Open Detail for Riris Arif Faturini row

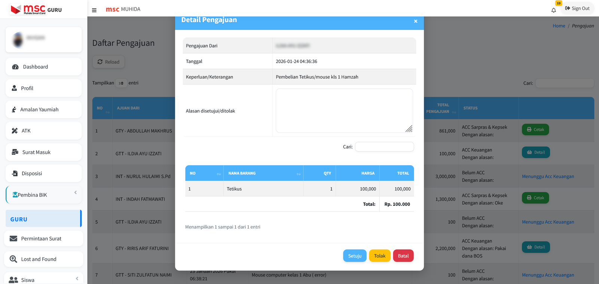(x=536, y=247)
